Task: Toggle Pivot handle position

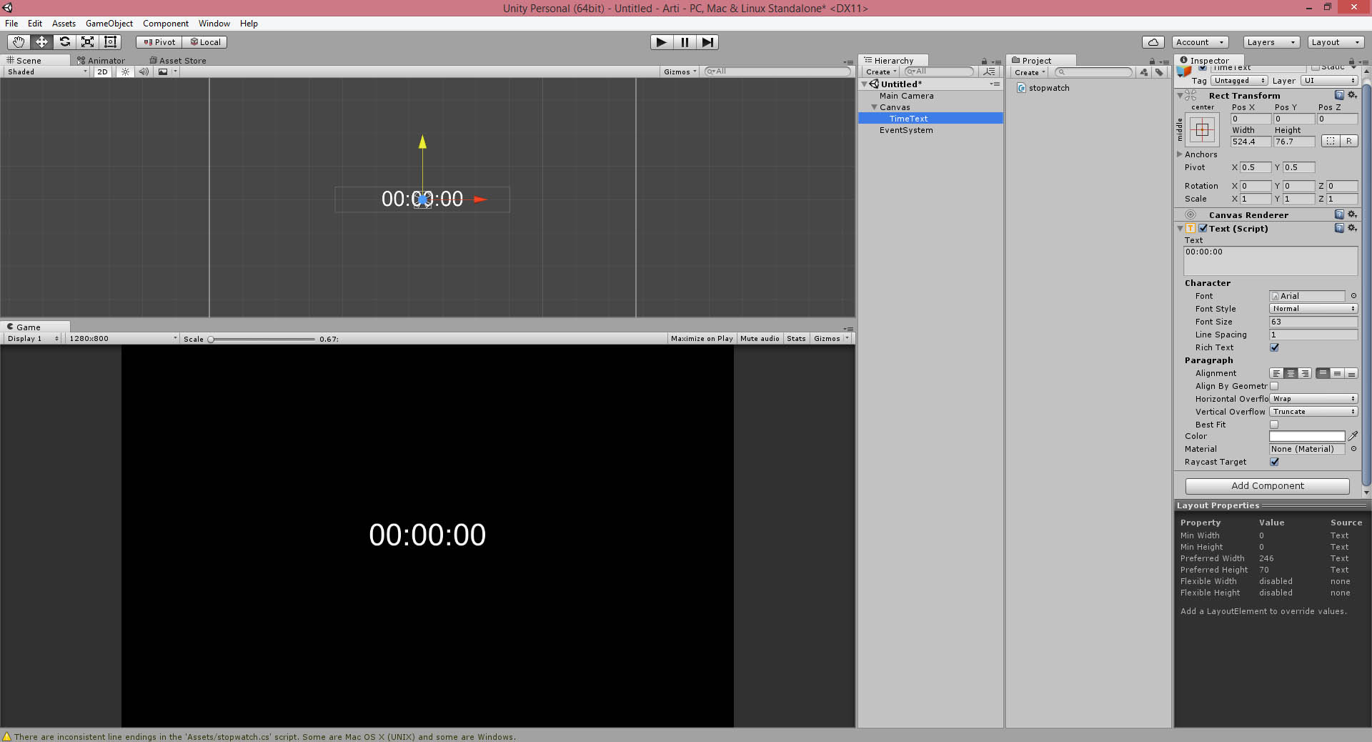Action: [x=159, y=42]
